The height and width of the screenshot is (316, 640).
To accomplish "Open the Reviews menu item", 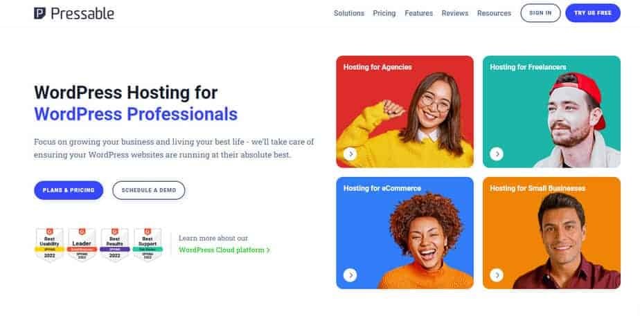I will (455, 13).
